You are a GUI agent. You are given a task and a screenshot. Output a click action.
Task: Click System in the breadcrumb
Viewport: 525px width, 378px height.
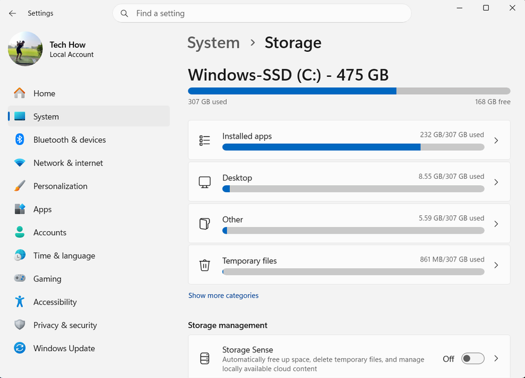point(213,43)
